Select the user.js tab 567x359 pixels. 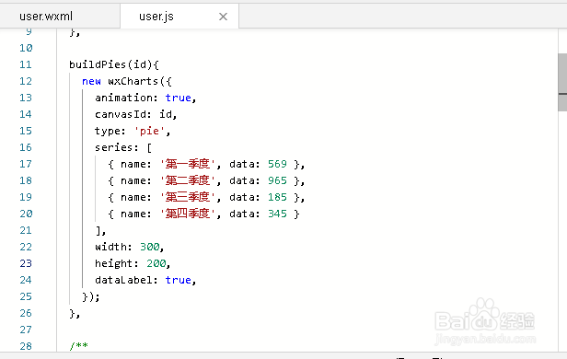(x=156, y=17)
